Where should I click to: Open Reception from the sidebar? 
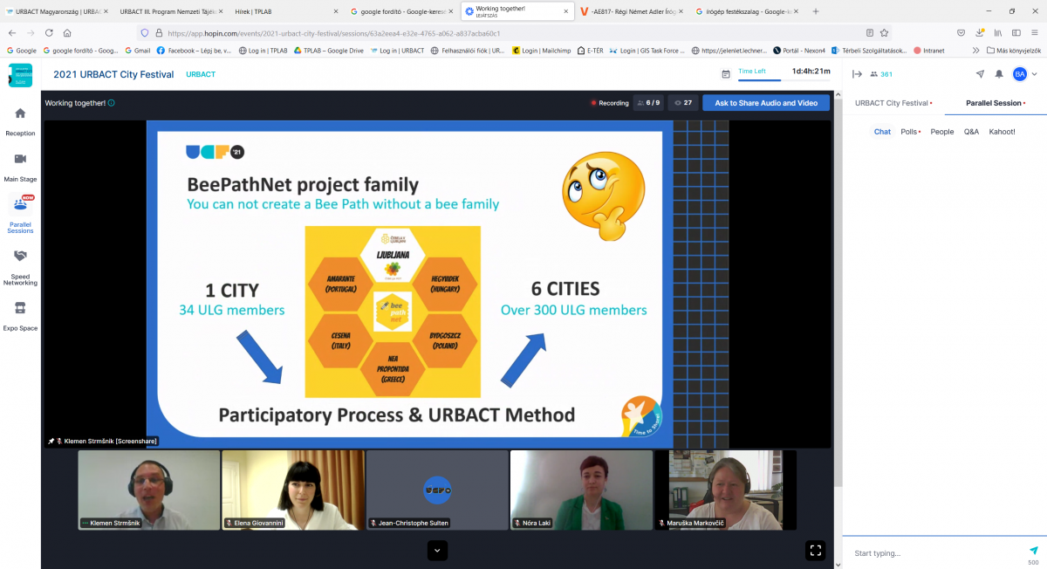(20, 121)
